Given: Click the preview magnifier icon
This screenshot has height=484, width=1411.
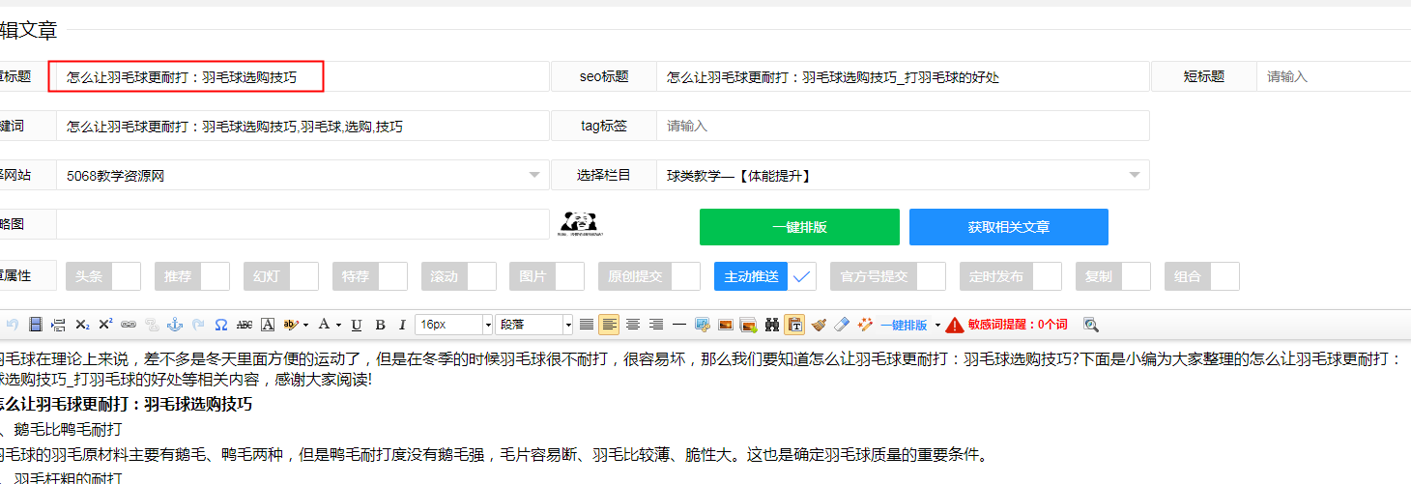Looking at the screenshot, I should tap(1091, 325).
